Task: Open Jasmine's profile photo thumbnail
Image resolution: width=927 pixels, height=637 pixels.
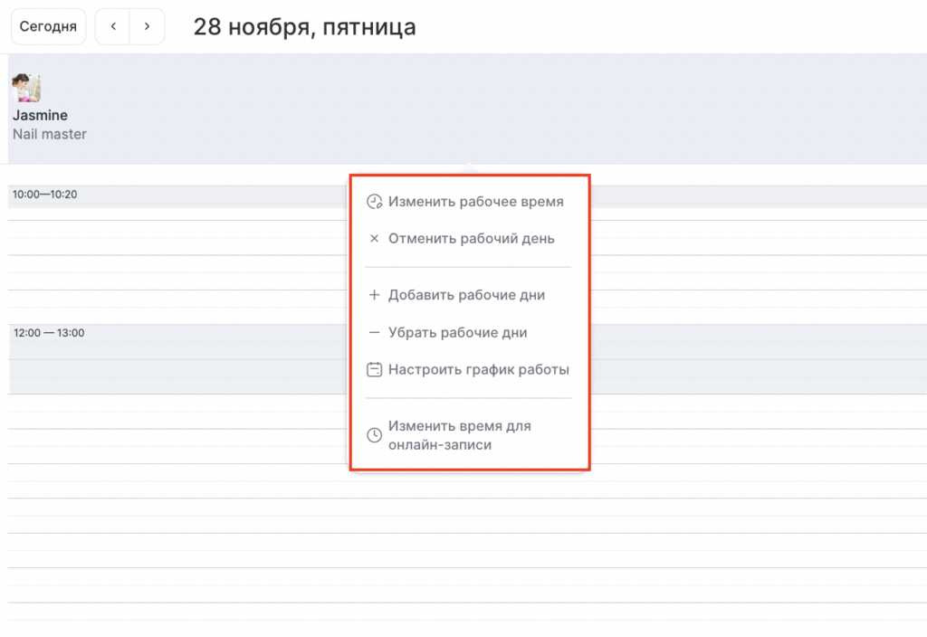Action: [26, 89]
